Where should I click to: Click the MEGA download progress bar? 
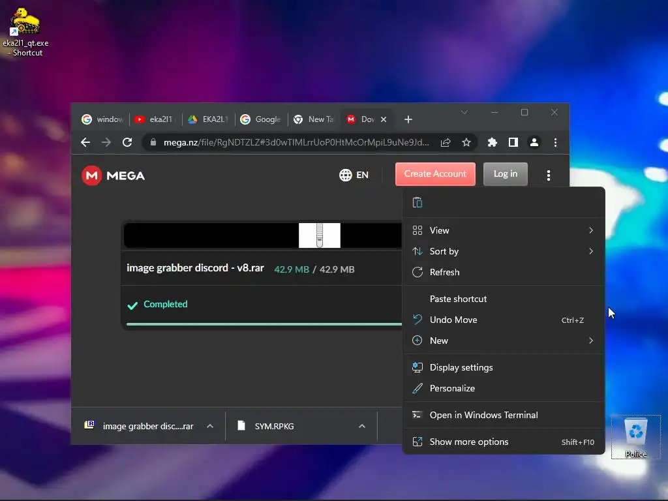pos(264,324)
